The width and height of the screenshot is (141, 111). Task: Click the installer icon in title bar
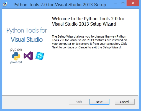(x=5, y=4)
